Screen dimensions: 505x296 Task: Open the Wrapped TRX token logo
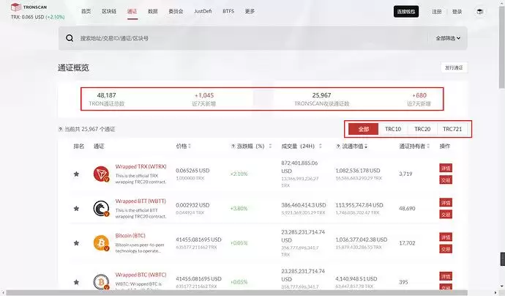pos(101,174)
